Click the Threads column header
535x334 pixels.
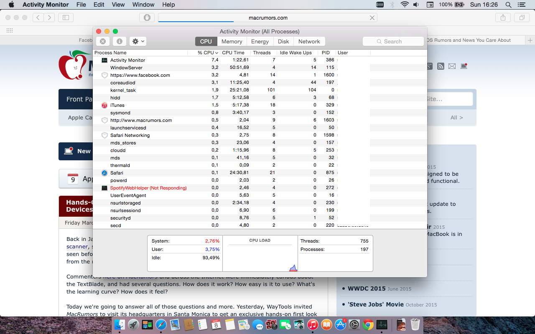pos(264,53)
